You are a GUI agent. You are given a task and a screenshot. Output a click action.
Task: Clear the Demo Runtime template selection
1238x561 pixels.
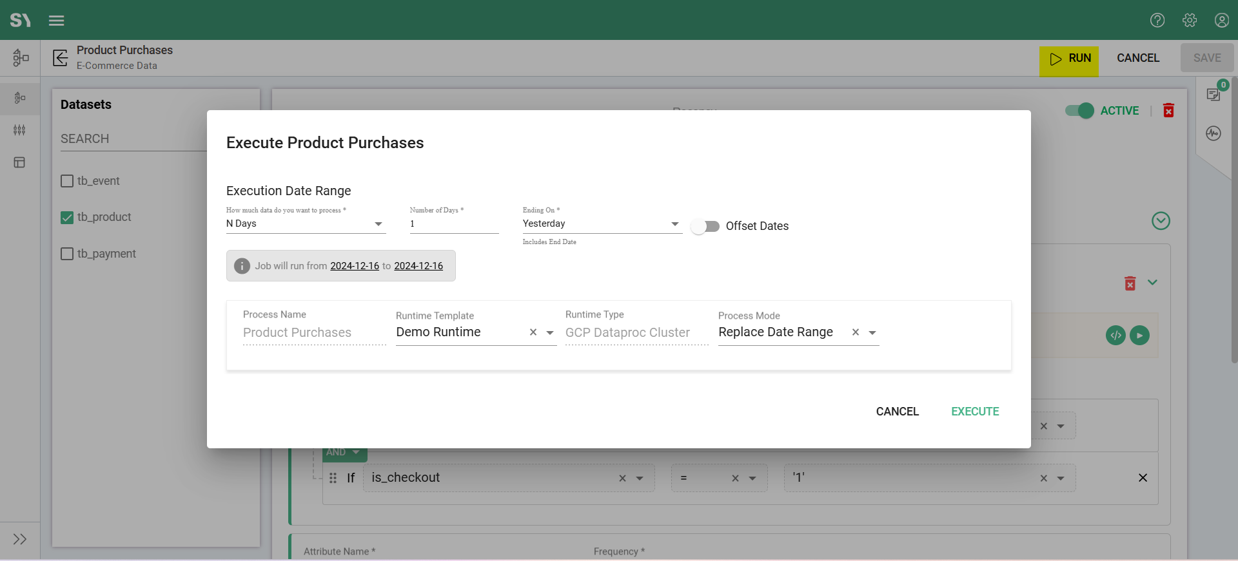pyautogui.click(x=533, y=332)
